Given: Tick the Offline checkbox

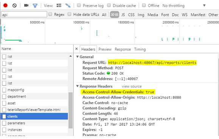Looking at the screenshot, I should pyautogui.click(x=144, y=5).
